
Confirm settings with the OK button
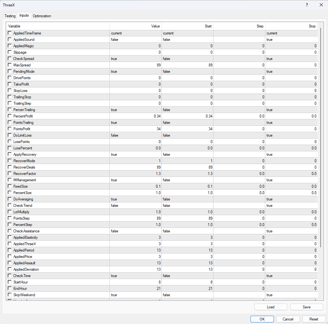coord(262,319)
